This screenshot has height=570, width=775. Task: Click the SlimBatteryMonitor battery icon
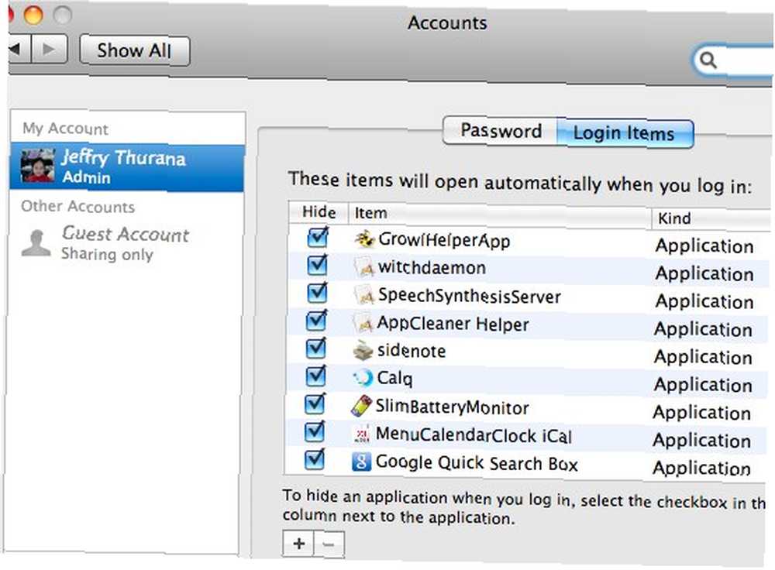pos(361,406)
